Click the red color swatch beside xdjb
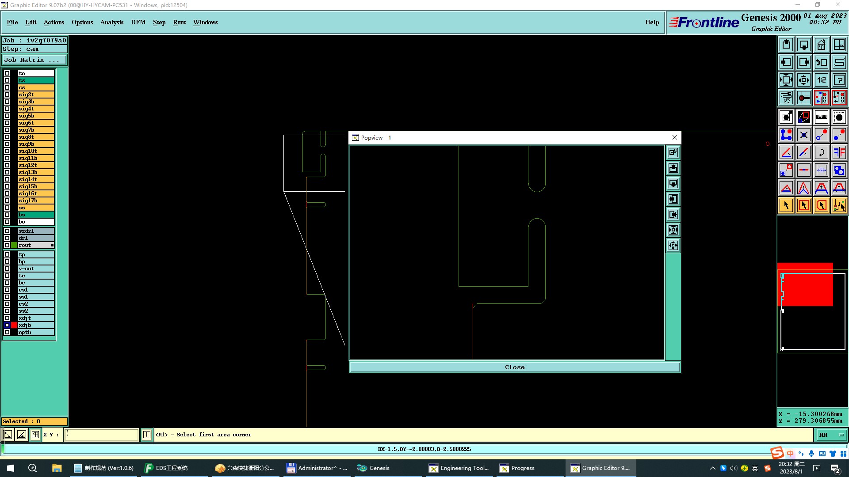 pos(14,325)
